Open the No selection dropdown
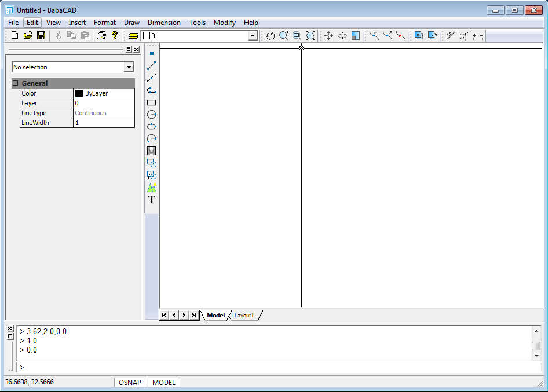548x392 pixels. pos(129,67)
